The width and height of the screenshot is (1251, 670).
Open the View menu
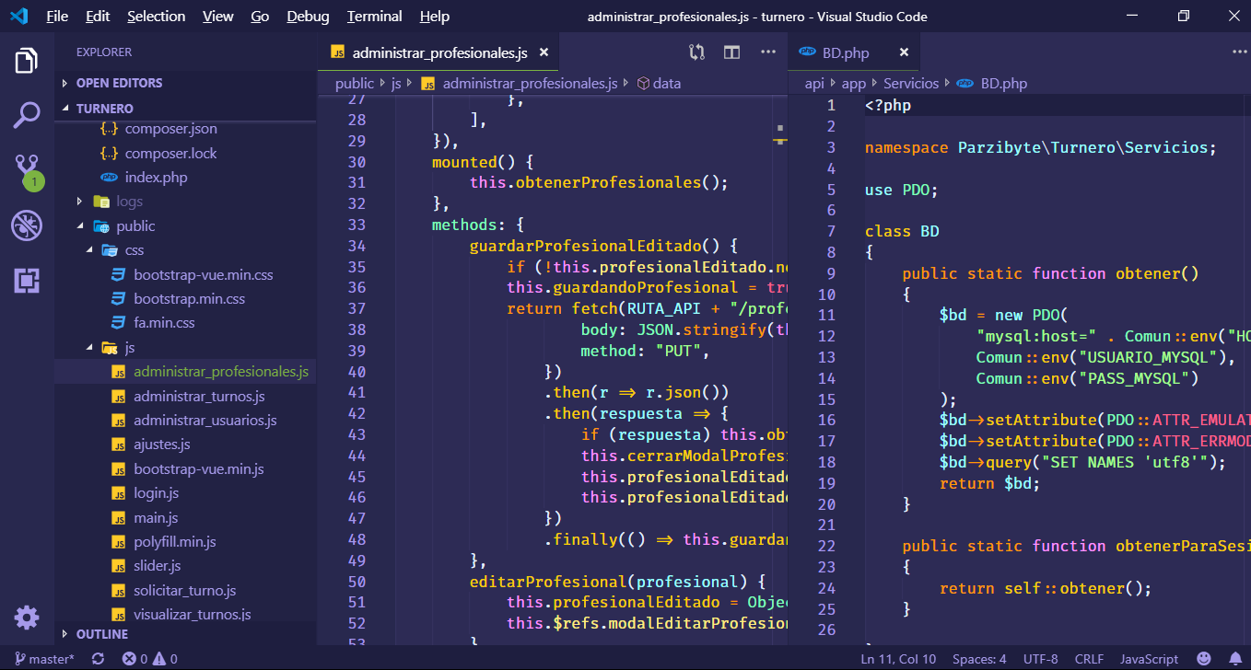(x=218, y=17)
